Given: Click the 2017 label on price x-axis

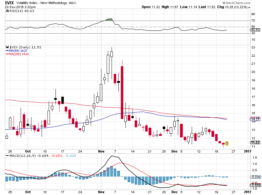Looking at the screenshot, I should [x=248, y=151].
